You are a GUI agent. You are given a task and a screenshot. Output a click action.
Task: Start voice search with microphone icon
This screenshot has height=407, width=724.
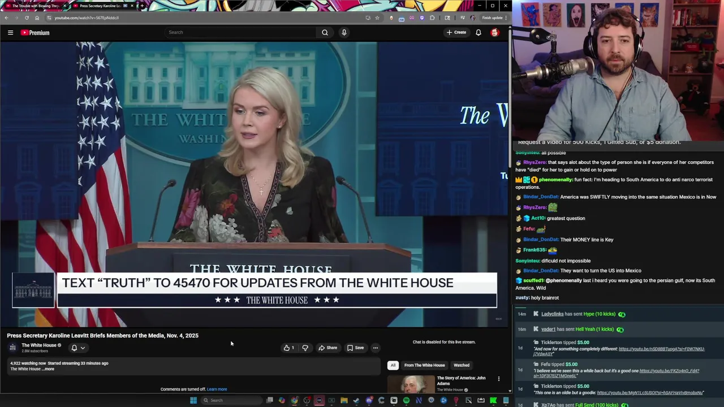[x=344, y=32]
